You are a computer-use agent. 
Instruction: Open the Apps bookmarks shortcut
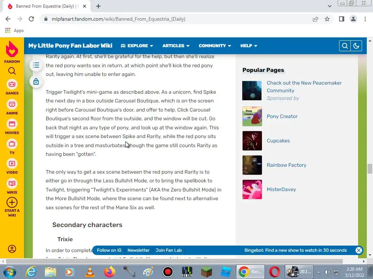click(x=14, y=31)
